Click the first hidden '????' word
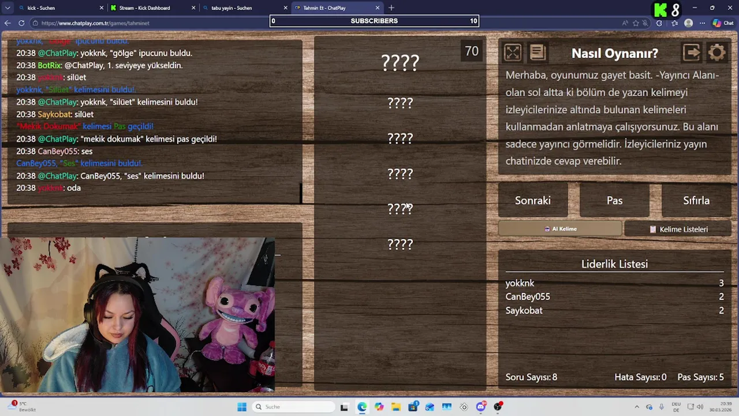This screenshot has width=739, height=416. coord(400,63)
